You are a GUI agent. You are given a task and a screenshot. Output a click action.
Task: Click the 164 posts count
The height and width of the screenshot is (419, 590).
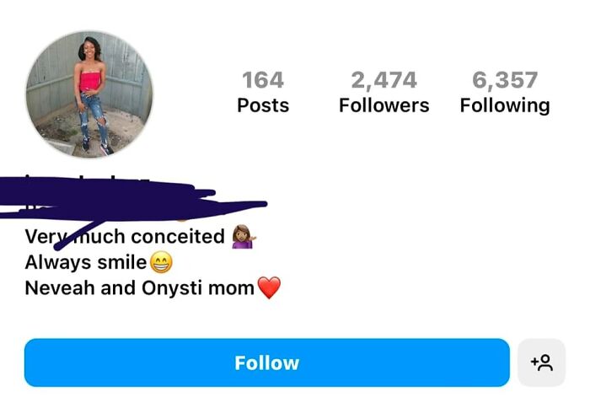point(263,80)
